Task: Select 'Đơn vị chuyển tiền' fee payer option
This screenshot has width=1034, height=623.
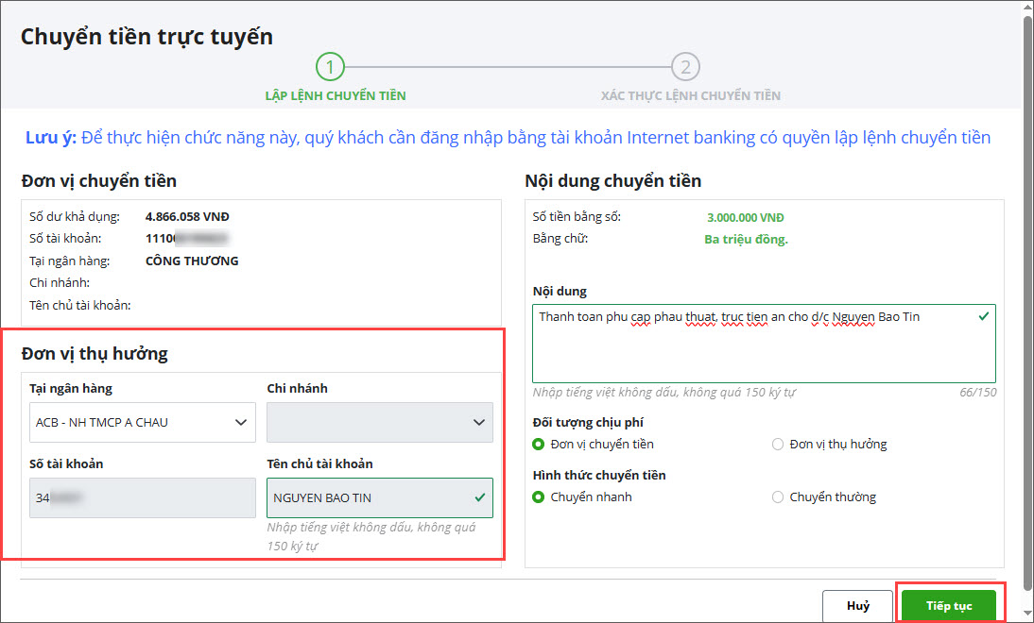Action: coord(539,444)
